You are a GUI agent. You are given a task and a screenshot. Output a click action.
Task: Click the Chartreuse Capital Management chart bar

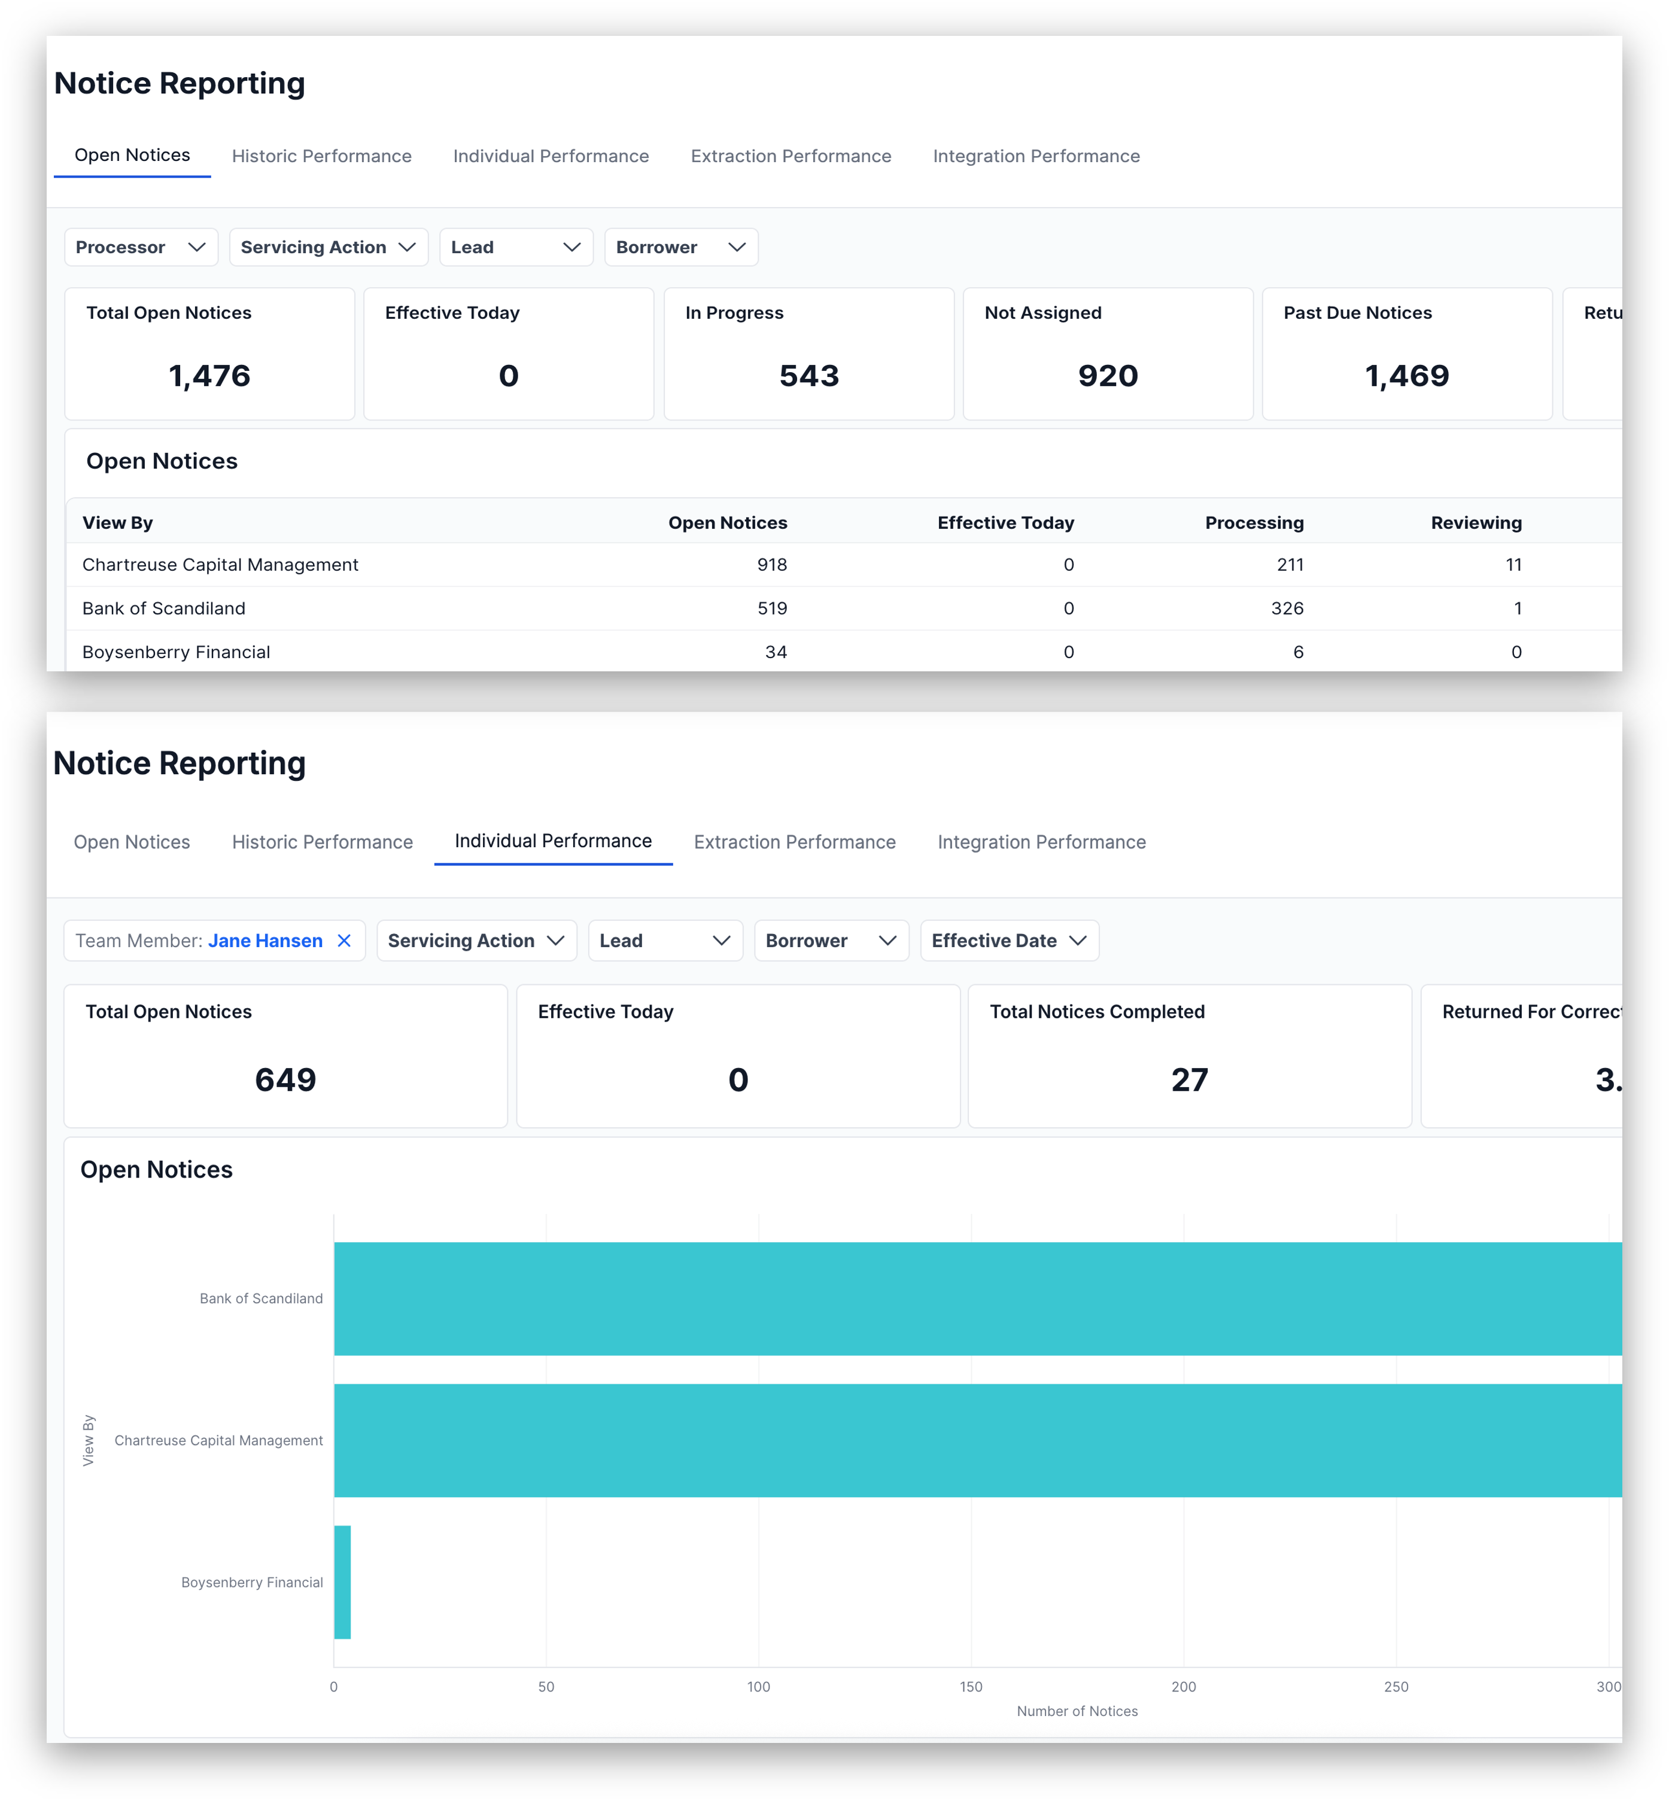tap(978, 1440)
